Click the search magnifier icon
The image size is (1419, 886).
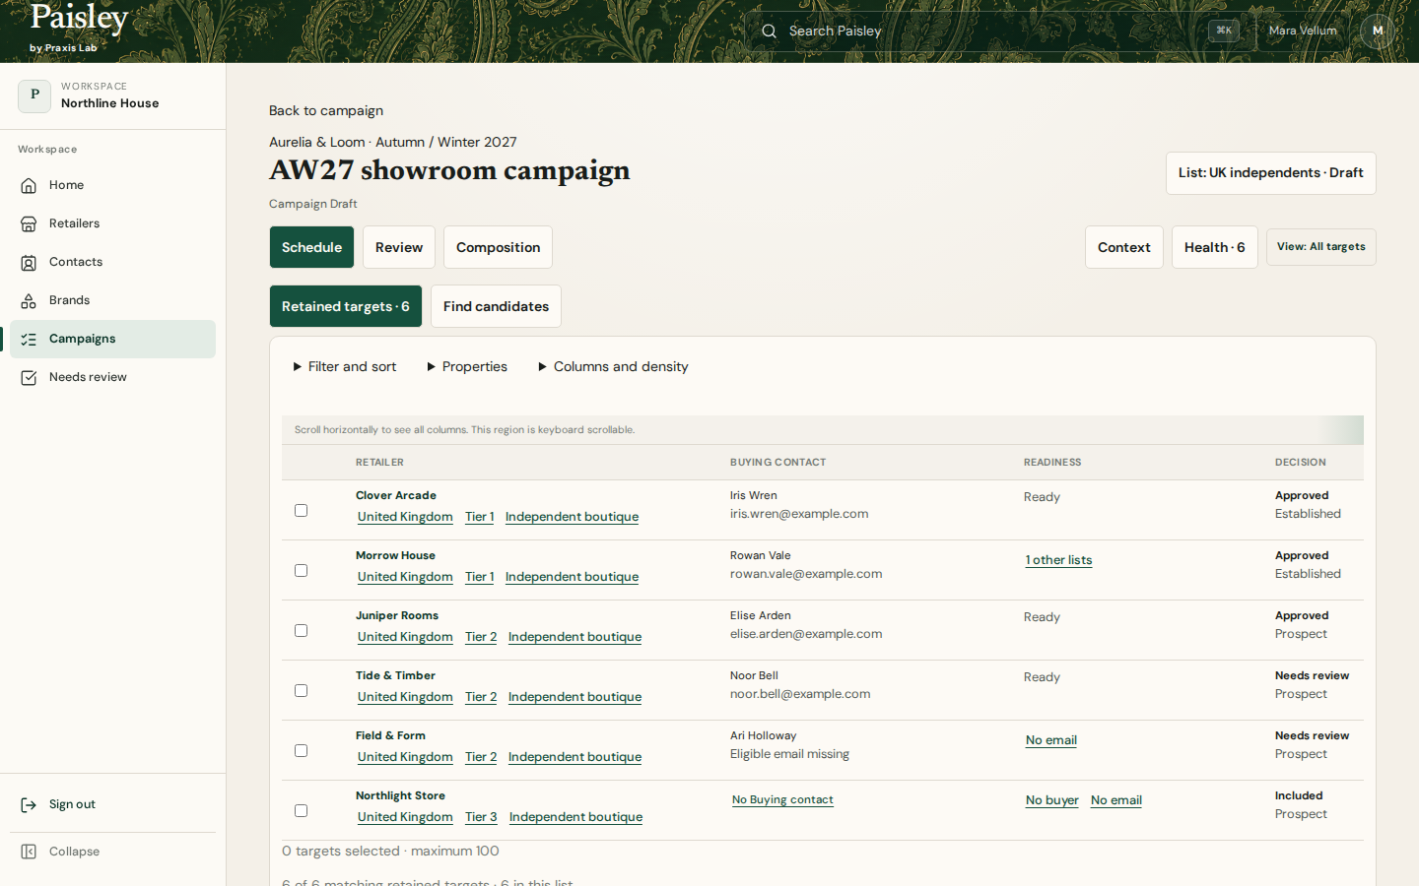(769, 31)
